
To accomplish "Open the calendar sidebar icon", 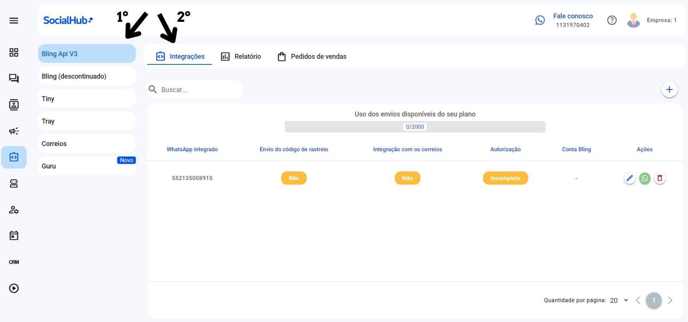I will (14, 235).
